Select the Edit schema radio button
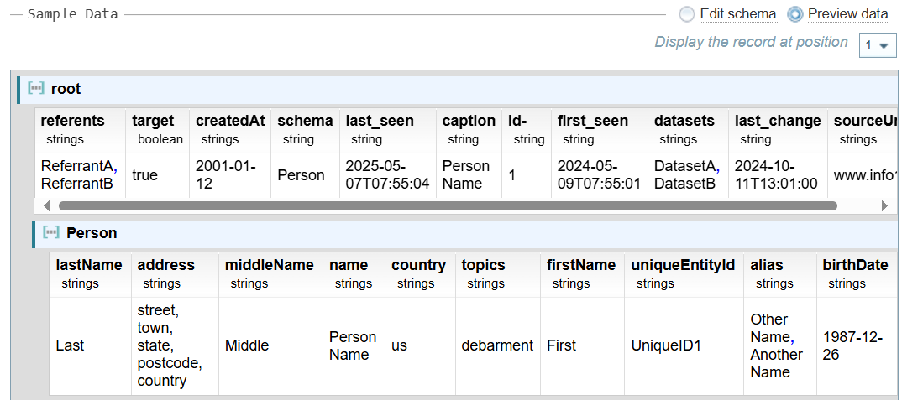The height and width of the screenshot is (400, 902). (x=687, y=14)
